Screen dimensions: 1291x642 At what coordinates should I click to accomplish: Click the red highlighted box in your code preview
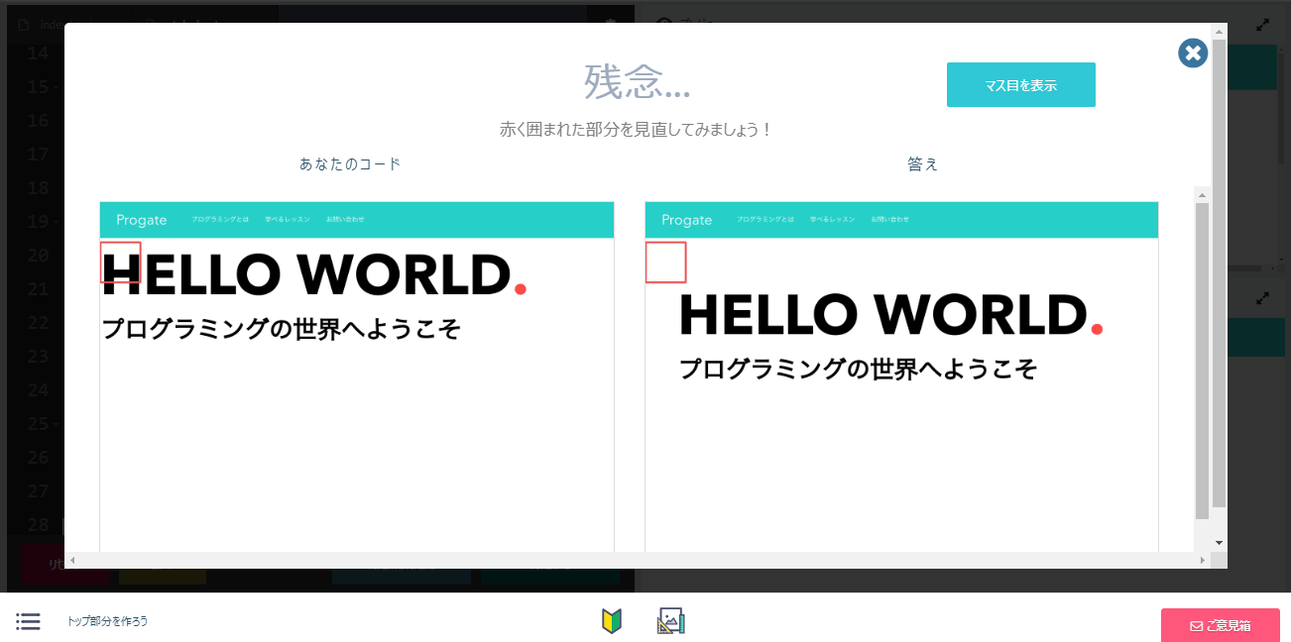pos(121,263)
